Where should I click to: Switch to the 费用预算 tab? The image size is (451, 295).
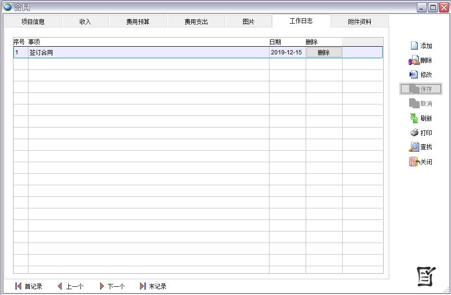tap(138, 22)
